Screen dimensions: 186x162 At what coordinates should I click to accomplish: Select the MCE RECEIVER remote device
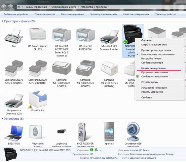82,132
